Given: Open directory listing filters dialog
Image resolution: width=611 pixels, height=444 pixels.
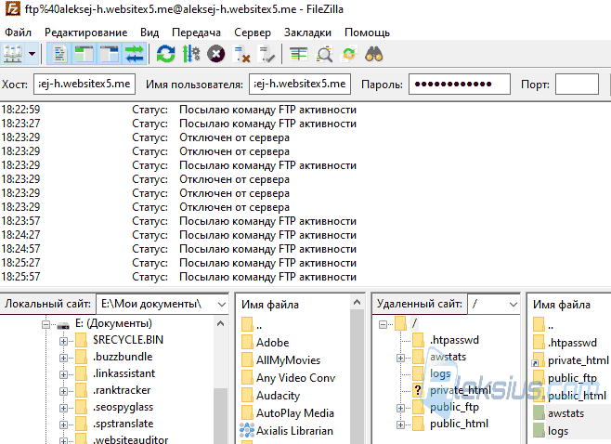Looking at the screenshot, I should pyautogui.click(x=299, y=54).
